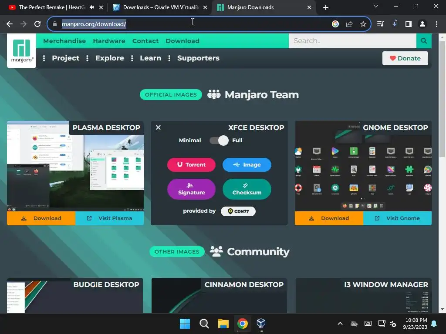Open the tab search chevron
The height and width of the screenshot is (334, 446).
[x=376, y=6]
